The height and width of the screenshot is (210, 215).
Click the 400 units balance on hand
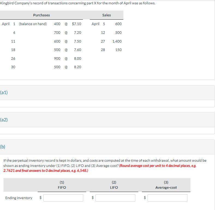tap(57, 24)
